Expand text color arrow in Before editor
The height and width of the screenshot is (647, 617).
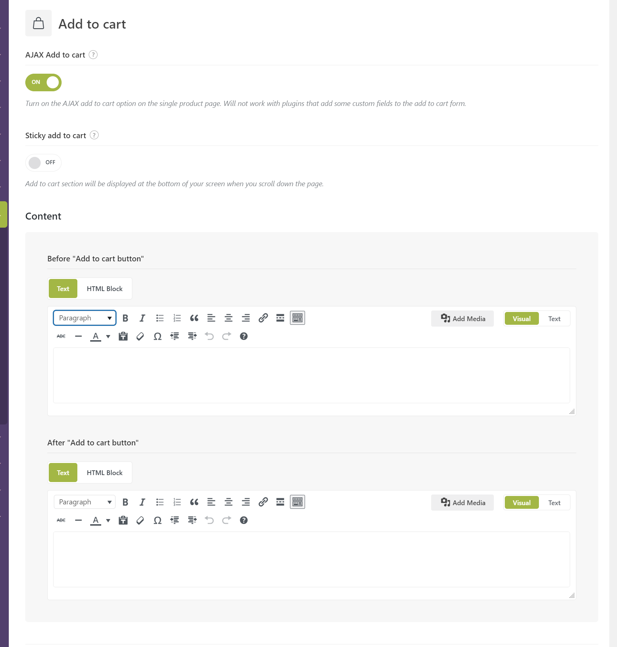(x=108, y=337)
